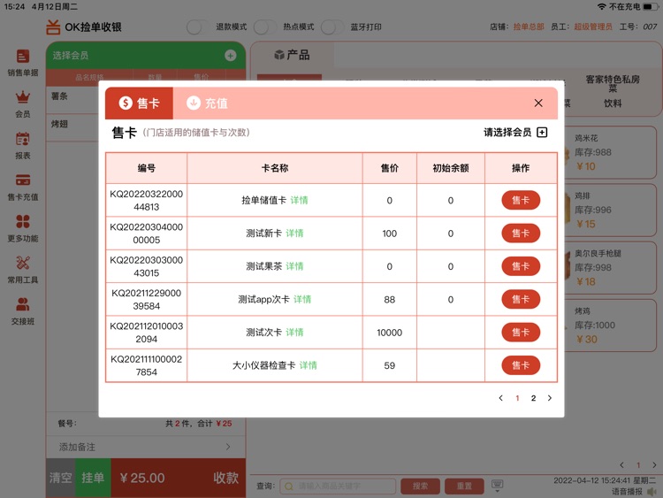Image resolution: width=663 pixels, height=498 pixels.
Task: Select the 产品 tab
Action: 293,55
